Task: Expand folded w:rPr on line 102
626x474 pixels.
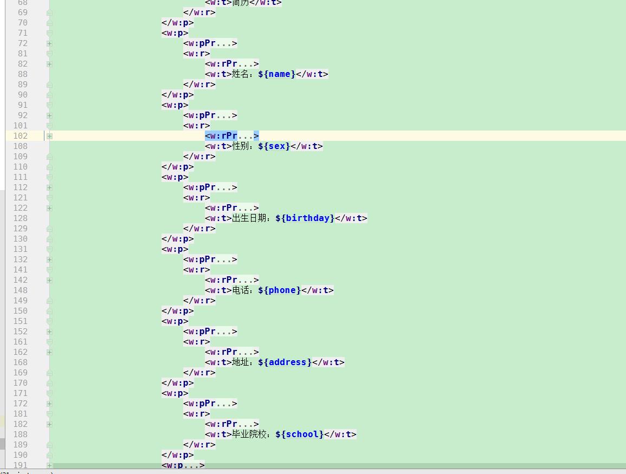Action: [x=49, y=136]
